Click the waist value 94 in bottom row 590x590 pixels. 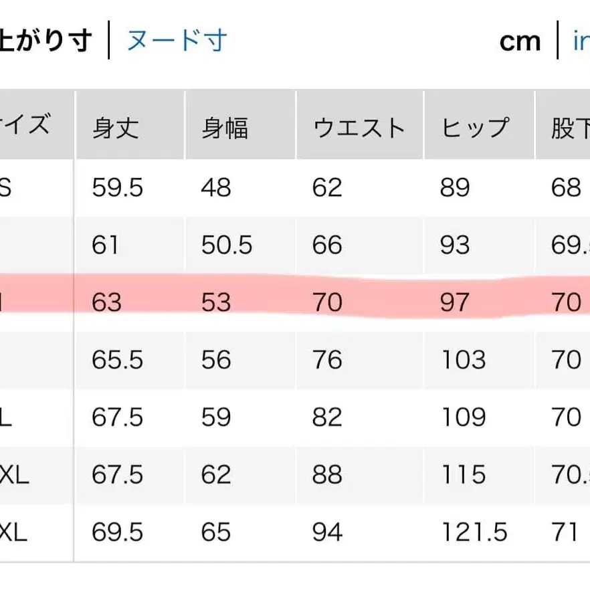pyautogui.click(x=326, y=532)
